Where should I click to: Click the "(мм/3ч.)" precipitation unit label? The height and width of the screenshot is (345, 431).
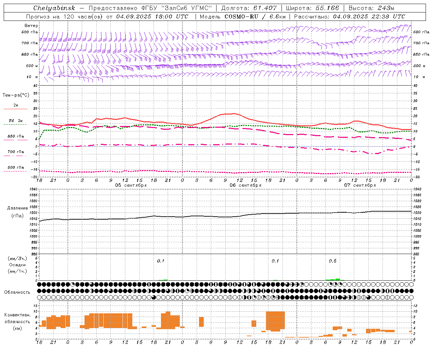click(x=18, y=258)
